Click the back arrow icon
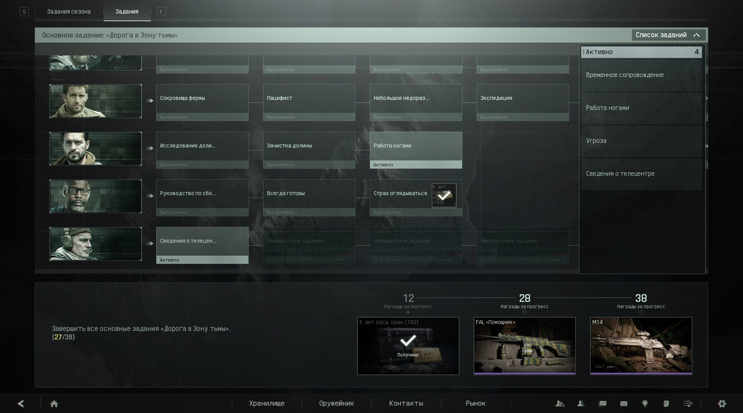Screen dimensions: 743x413 (x=21, y=404)
